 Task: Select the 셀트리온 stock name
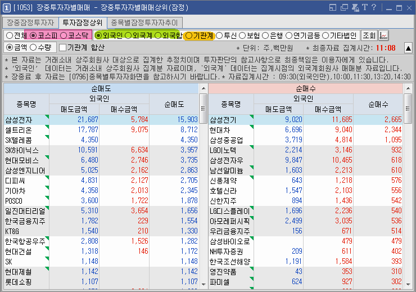click(x=19, y=130)
